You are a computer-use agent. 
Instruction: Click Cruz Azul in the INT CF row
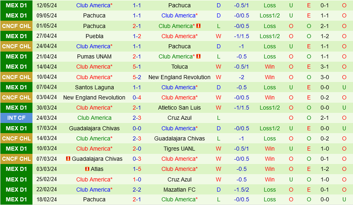click(x=179, y=118)
